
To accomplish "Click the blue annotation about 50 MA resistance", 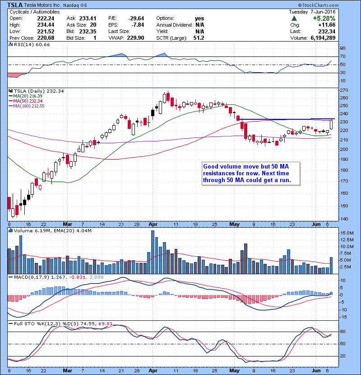I will coord(251,173).
